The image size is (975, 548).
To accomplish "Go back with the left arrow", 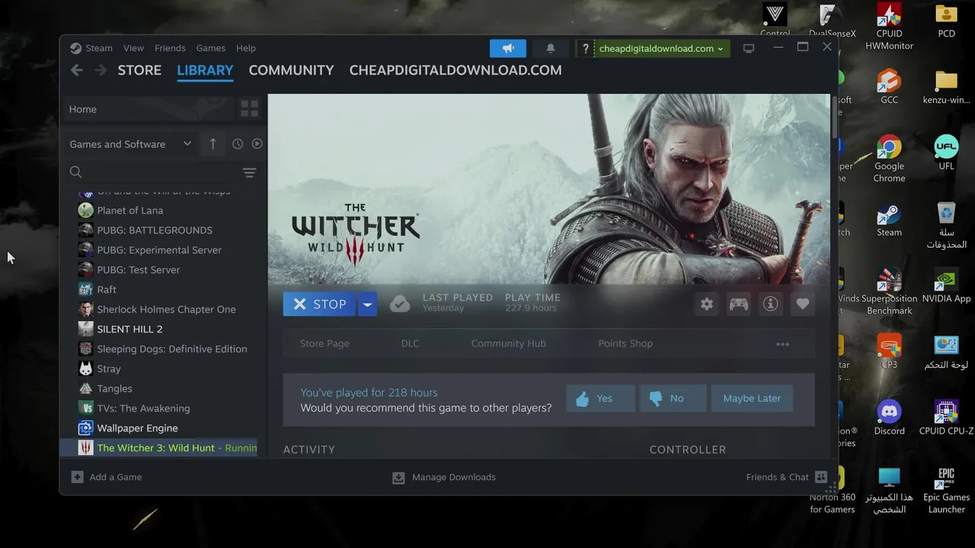I will pyautogui.click(x=76, y=70).
